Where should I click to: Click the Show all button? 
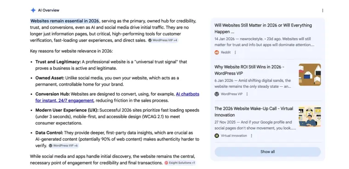268,152
